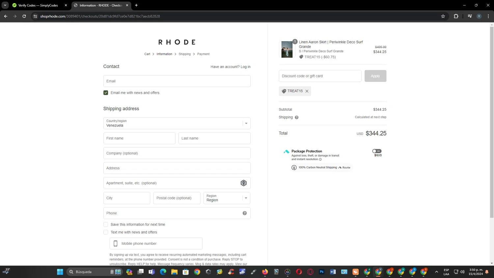Select the Information RHODE checkout tab
Viewport: 494px width, 278px height.
100,5
